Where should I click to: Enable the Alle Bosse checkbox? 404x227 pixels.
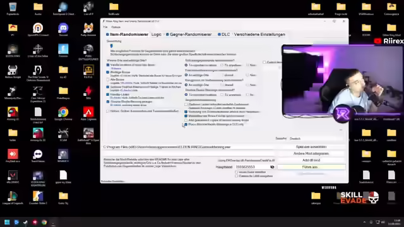[x=108, y=80]
